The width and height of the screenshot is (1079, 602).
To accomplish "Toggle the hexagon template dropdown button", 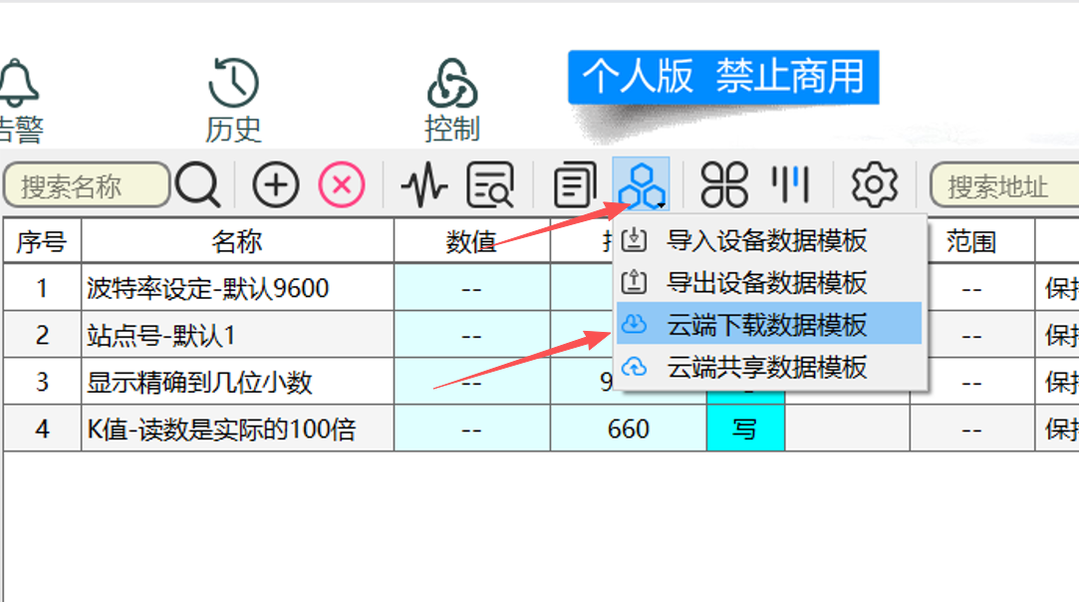I will 642,184.
